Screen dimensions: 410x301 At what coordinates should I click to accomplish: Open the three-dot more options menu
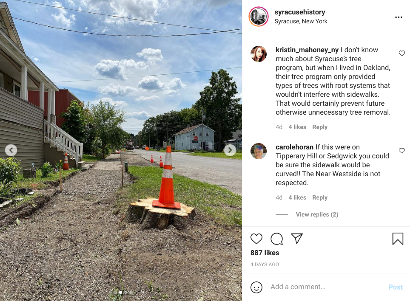coord(399,17)
